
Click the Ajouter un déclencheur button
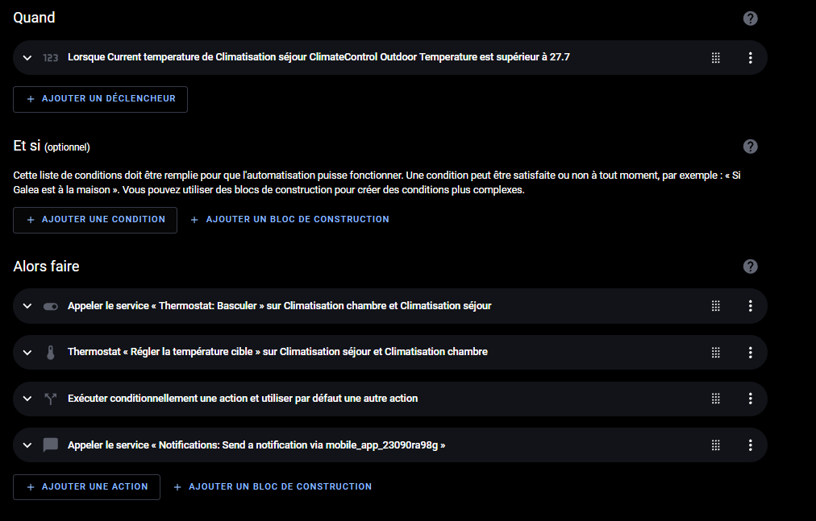click(100, 98)
